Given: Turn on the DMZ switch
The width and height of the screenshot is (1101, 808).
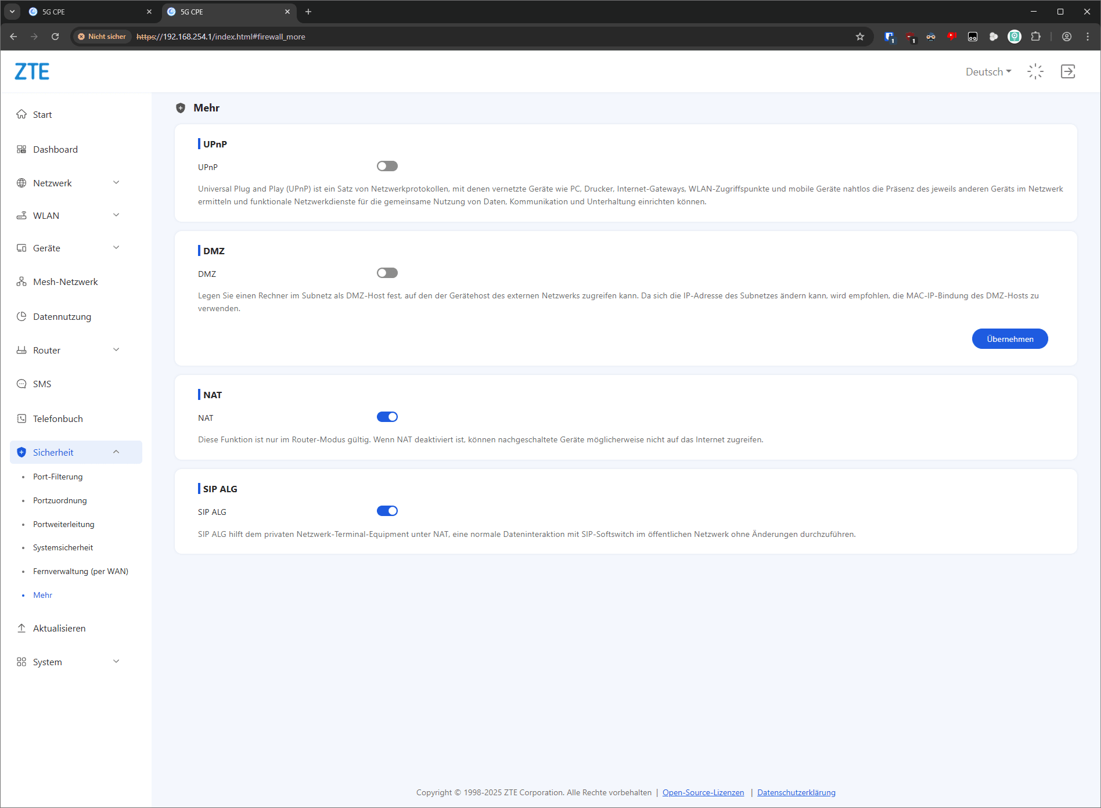Looking at the screenshot, I should (x=387, y=273).
